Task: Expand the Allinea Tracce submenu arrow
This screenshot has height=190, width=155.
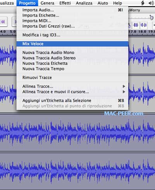Action: (x=124, y=86)
